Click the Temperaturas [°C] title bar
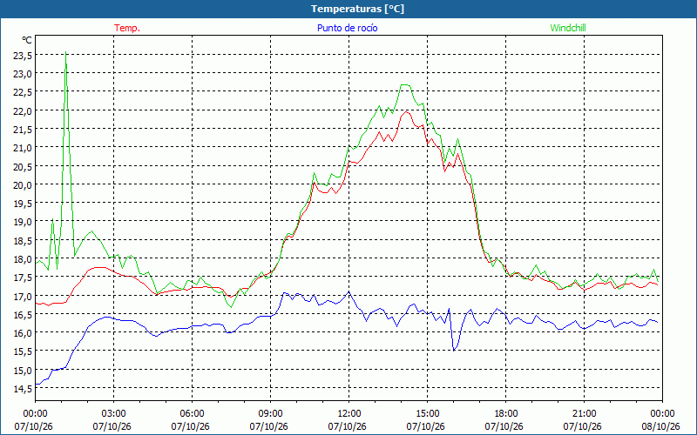 [x=348, y=9]
